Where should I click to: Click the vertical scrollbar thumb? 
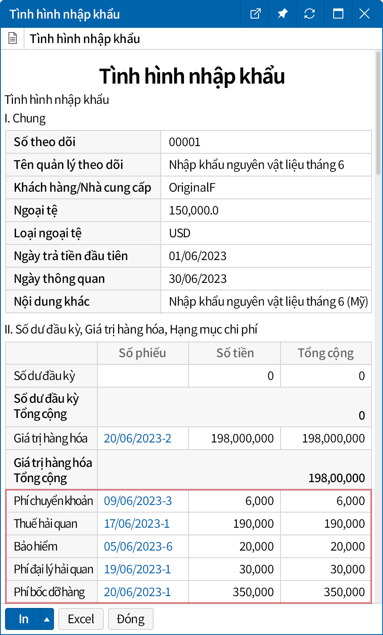(378, 113)
